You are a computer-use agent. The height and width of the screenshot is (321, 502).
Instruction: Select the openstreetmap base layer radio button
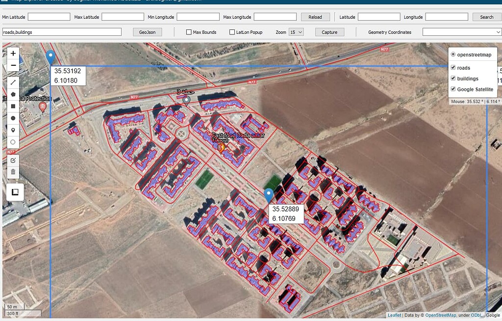point(453,54)
